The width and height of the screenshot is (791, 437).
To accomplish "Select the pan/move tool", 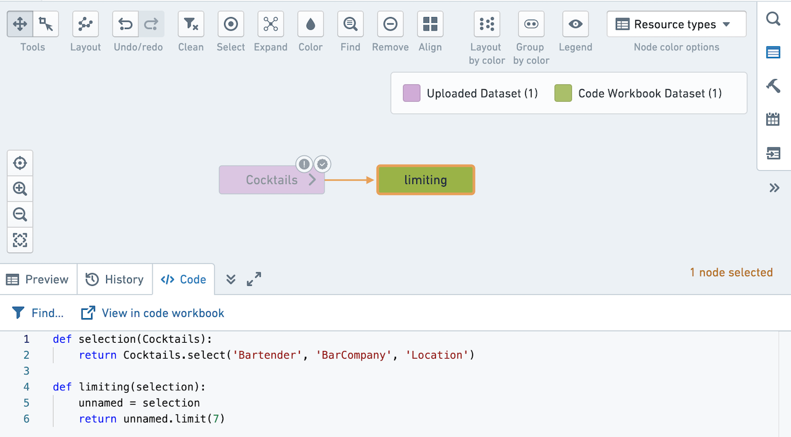I will (x=20, y=25).
